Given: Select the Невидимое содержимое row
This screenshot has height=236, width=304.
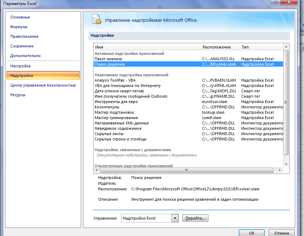Looking at the screenshot, I should point(188,128).
